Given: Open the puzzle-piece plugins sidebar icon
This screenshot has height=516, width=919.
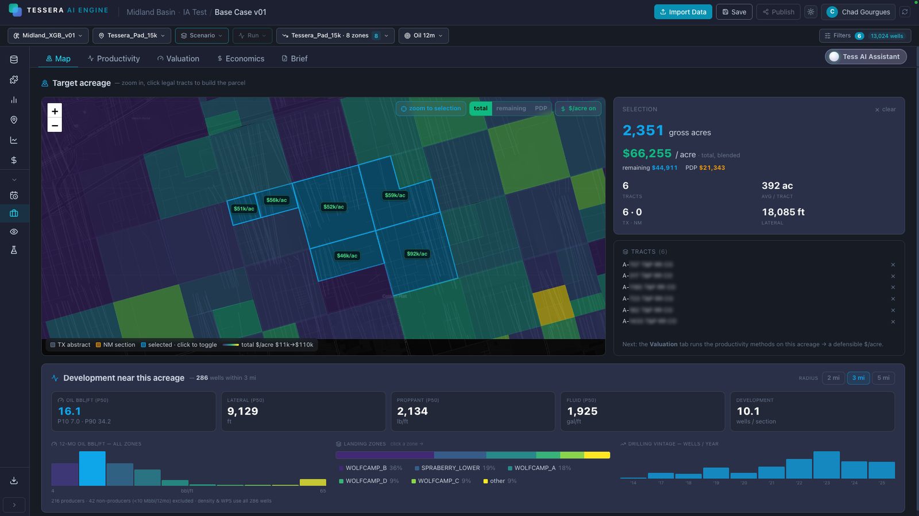Looking at the screenshot, I should pyautogui.click(x=14, y=79).
